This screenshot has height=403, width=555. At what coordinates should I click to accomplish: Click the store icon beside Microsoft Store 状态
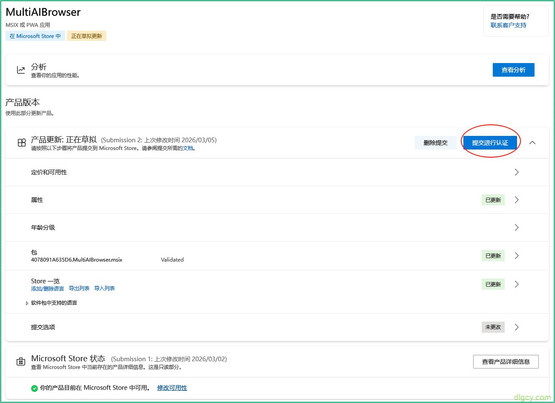point(20,361)
